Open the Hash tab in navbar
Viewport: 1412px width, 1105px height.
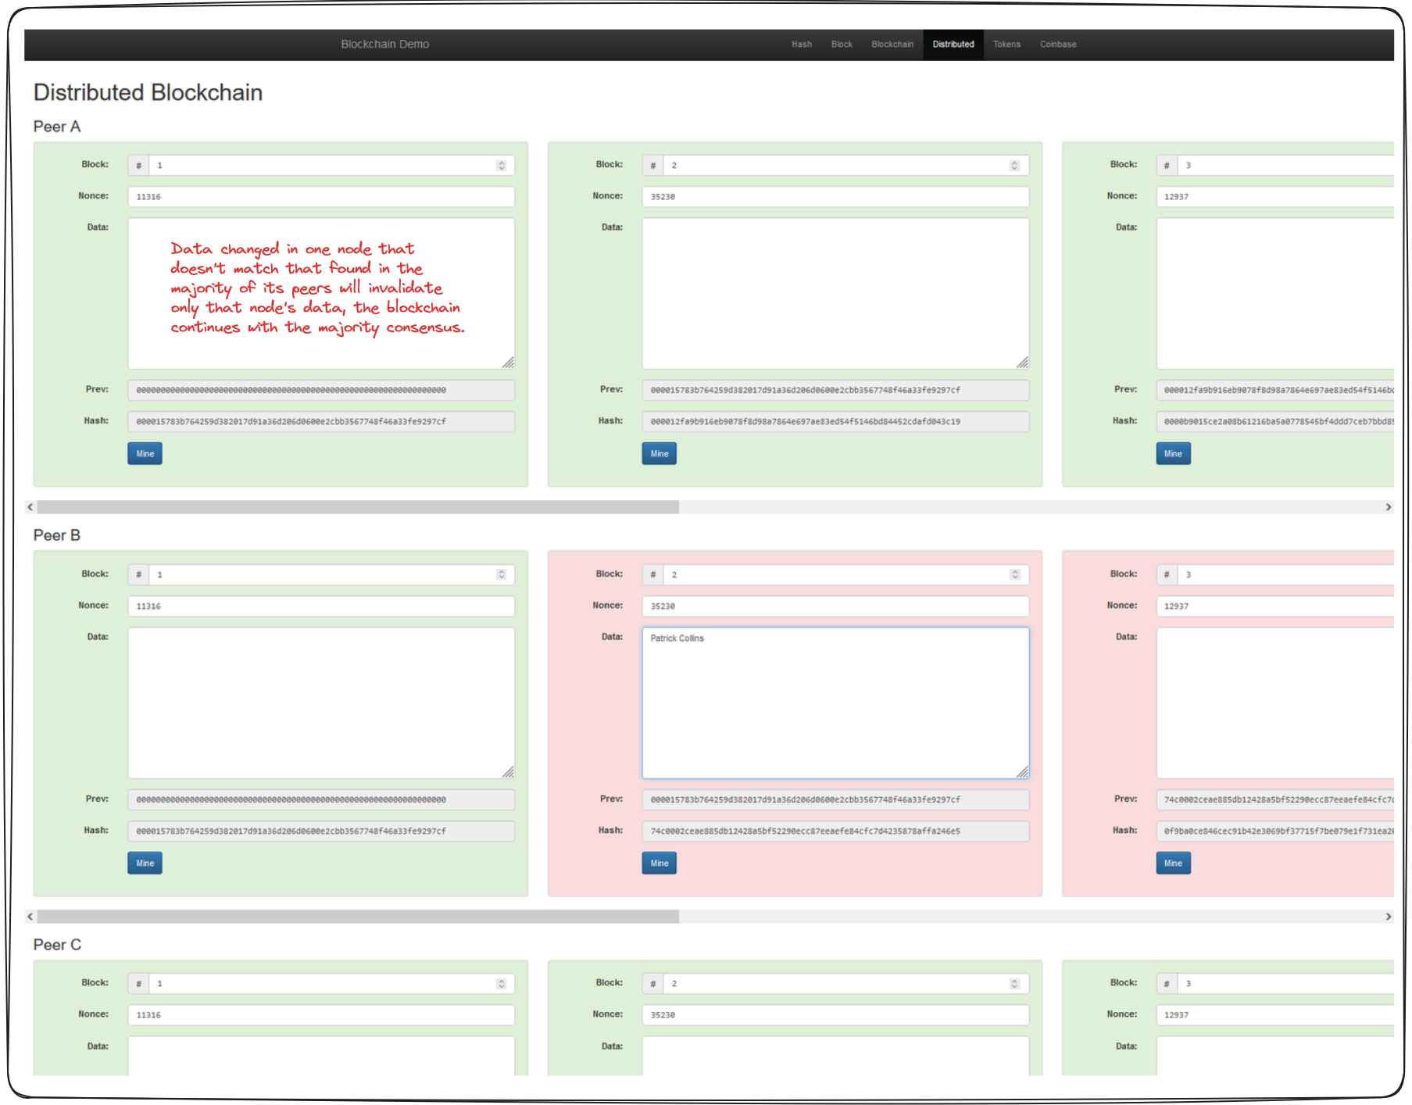[x=801, y=45]
